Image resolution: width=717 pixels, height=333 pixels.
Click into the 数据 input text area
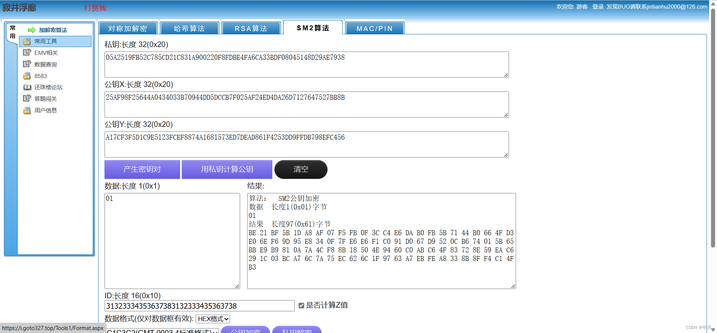click(172, 241)
